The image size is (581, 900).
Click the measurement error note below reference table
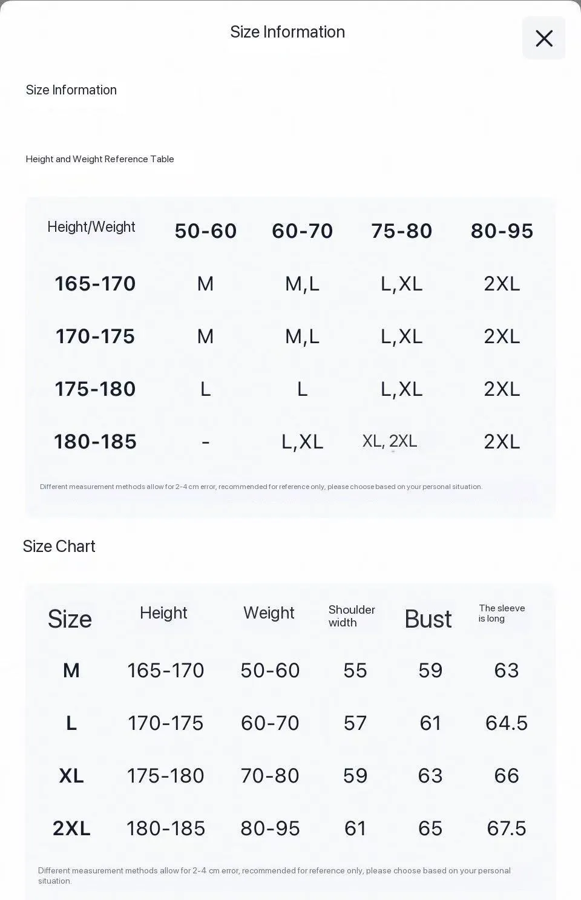click(x=261, y=487)
